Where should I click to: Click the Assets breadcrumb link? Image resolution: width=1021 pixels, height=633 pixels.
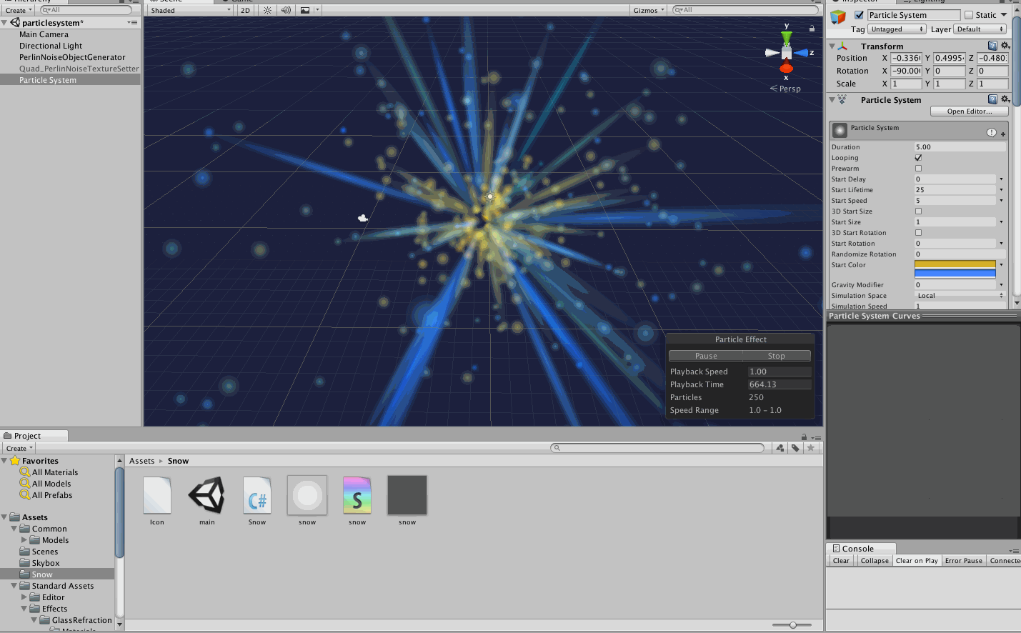[141, 461]
